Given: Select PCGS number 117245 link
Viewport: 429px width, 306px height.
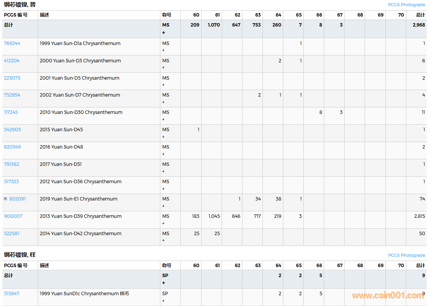Looking at the screenshot, I should [11, 112].
